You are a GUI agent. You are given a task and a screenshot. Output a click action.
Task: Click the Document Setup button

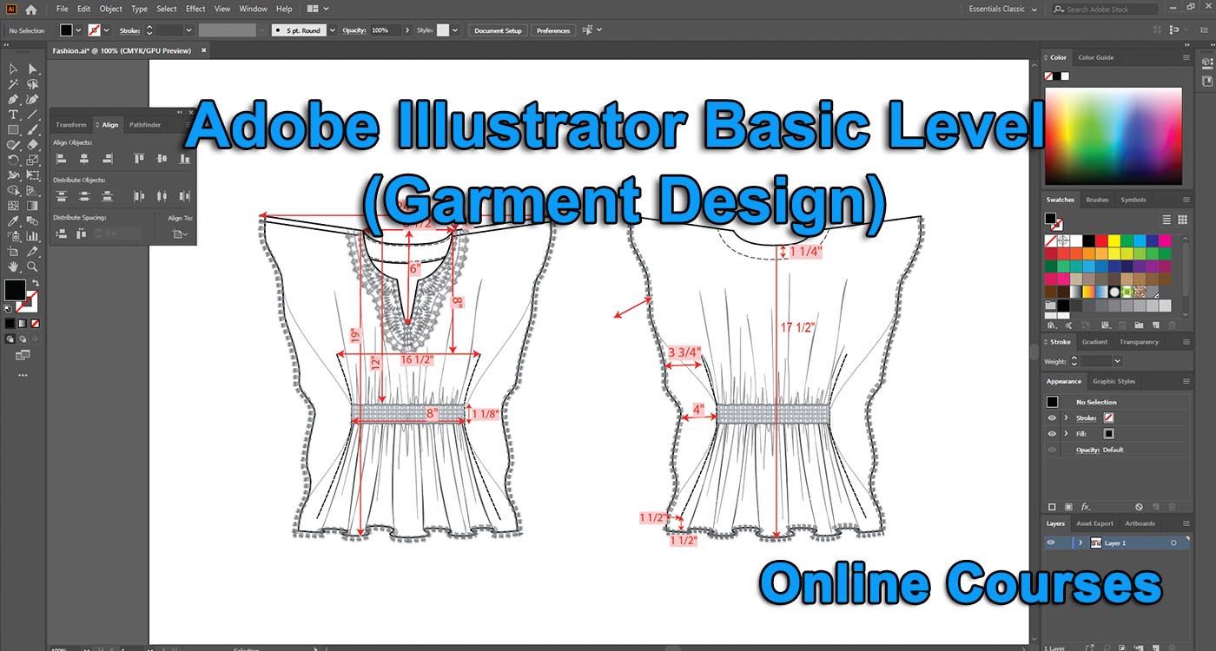(x=497, y=30)
